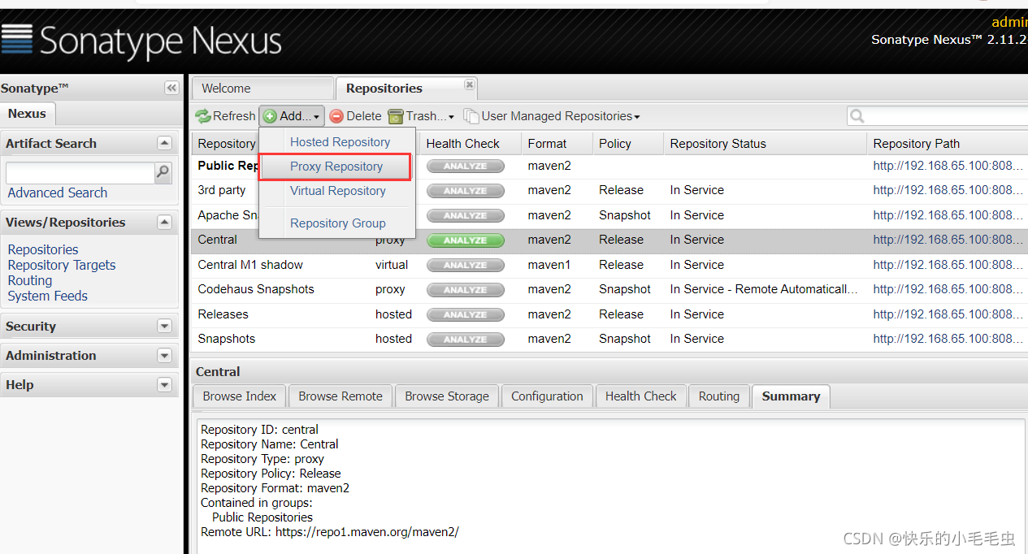Sort by Policy column header
1028x554 pixels.
[627, 143]
